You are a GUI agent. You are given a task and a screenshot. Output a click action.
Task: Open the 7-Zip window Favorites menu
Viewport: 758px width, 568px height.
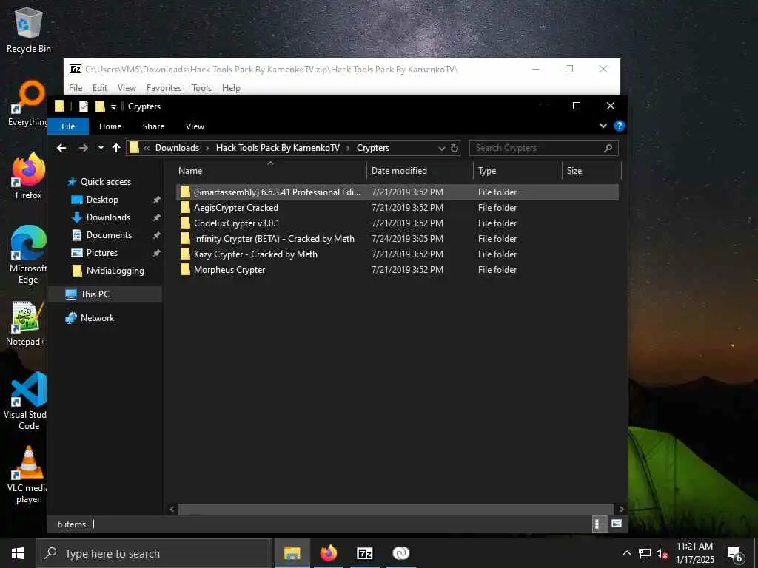click(164, 88)
